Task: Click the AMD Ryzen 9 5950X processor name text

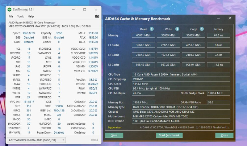Action: pyautogui.click(x=32, y=23)
